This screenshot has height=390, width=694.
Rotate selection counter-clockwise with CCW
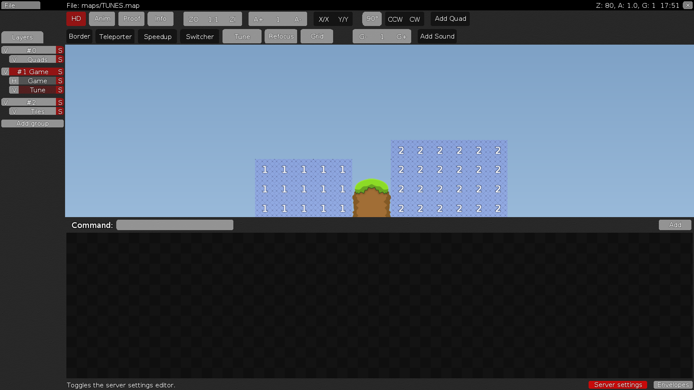point(395,19)
